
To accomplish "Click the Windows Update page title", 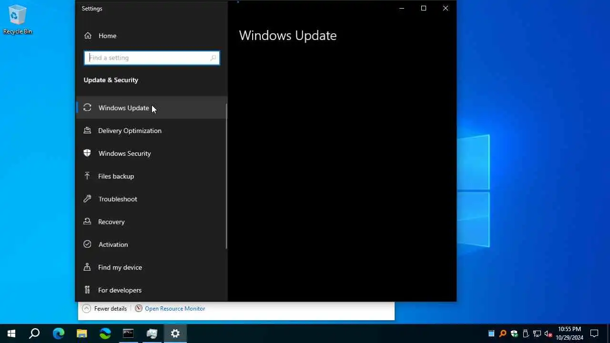I will 288,36.
